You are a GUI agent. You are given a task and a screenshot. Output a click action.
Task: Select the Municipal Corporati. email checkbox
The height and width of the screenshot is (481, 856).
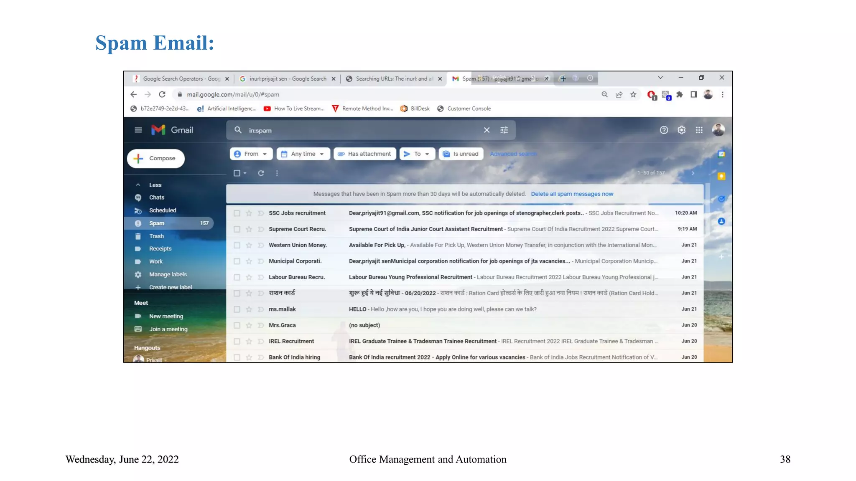click(237, 261)
